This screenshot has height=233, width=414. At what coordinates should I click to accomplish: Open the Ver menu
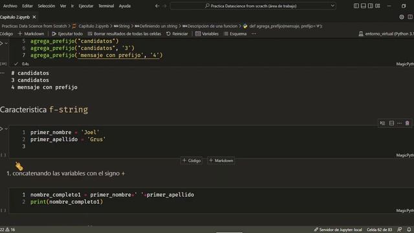[63, 6]
